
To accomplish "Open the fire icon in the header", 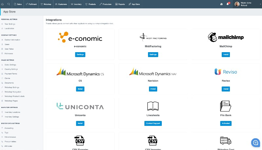I will pos(221,4).
